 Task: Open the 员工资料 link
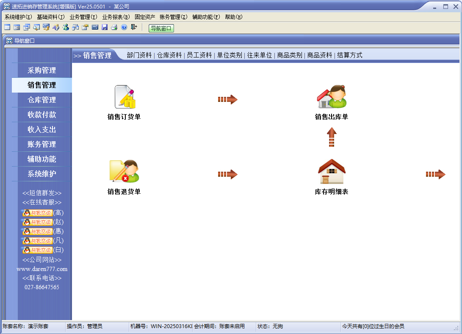199,55
